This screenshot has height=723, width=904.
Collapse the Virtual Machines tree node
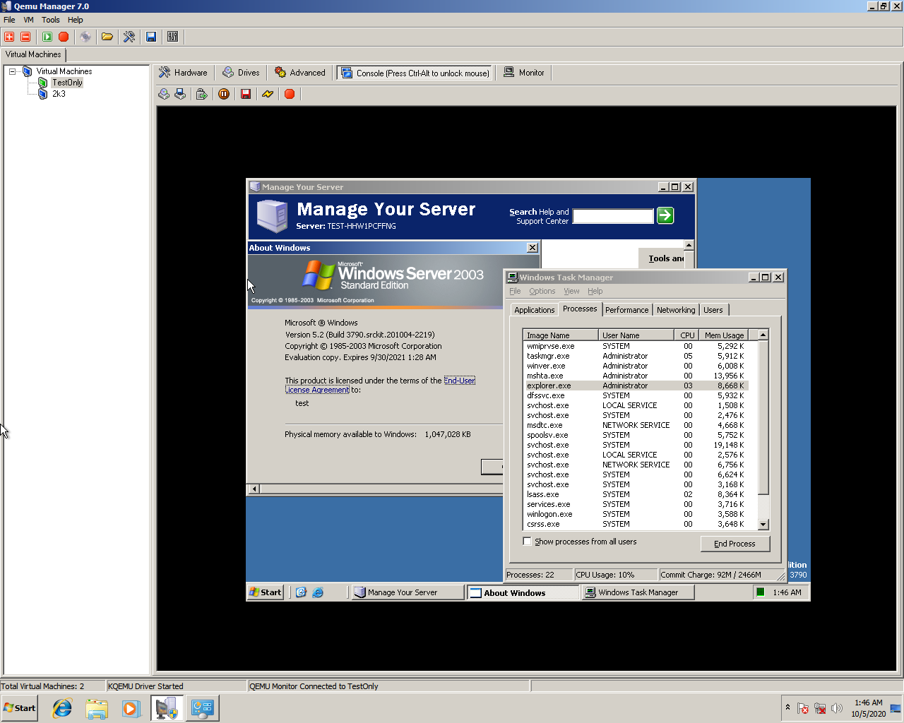pos(12,71)
